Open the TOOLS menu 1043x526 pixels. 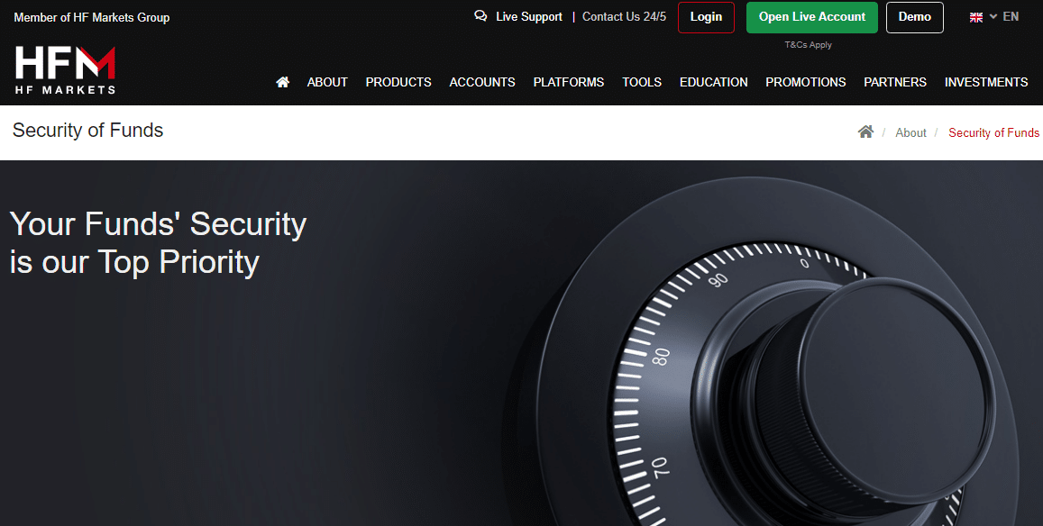[642, 82]
